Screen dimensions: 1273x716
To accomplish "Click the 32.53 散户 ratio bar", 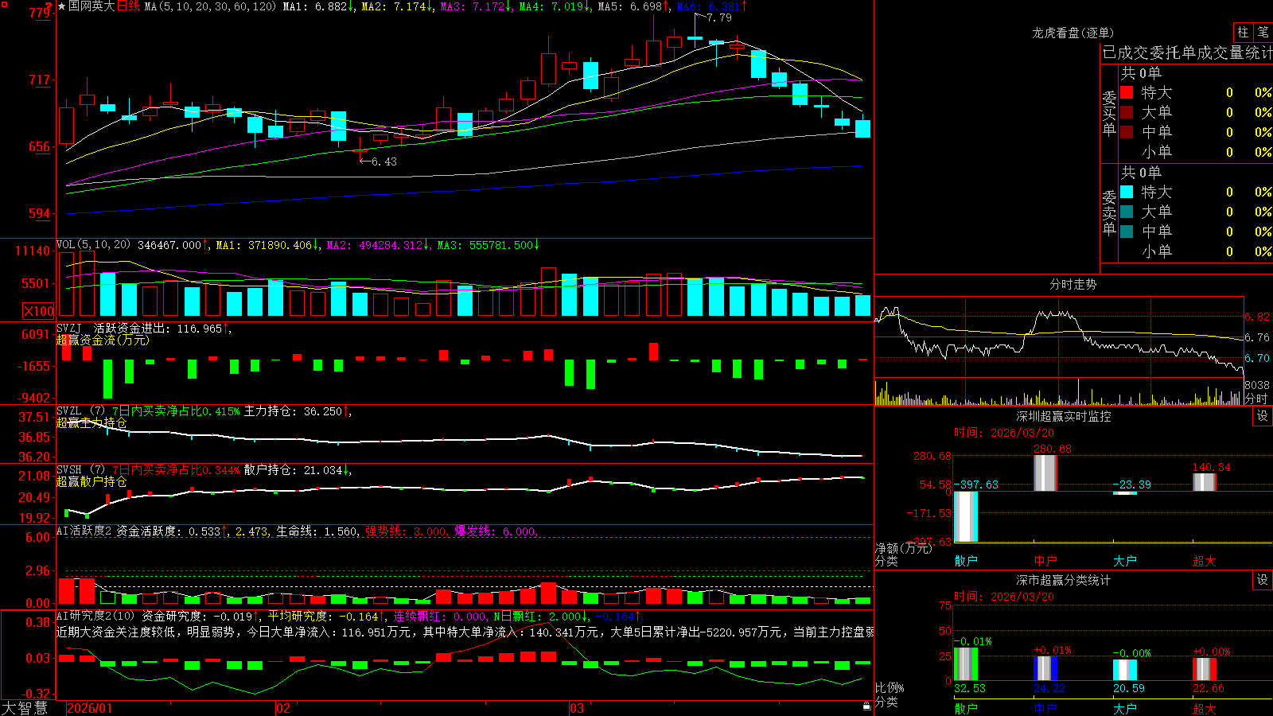I will [966, 664].
